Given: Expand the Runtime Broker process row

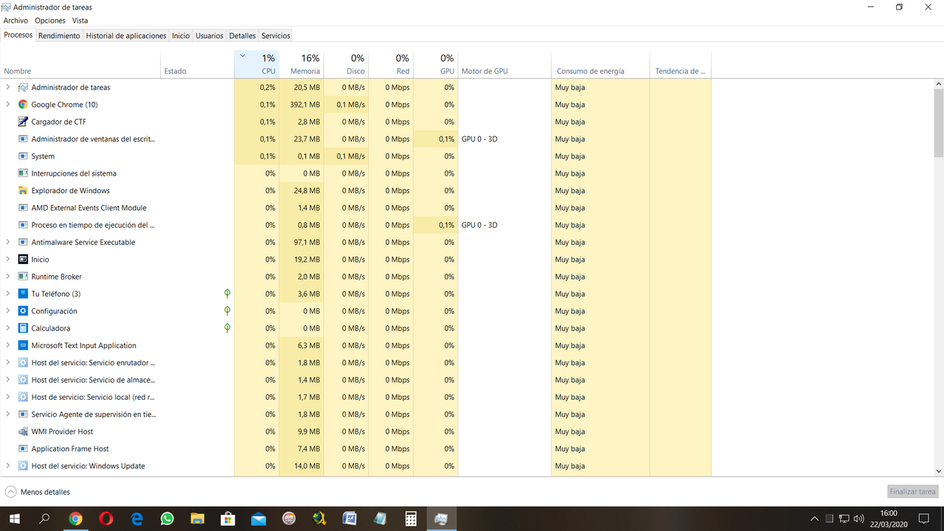Looking at the screenshot, I should click(8, 277).
